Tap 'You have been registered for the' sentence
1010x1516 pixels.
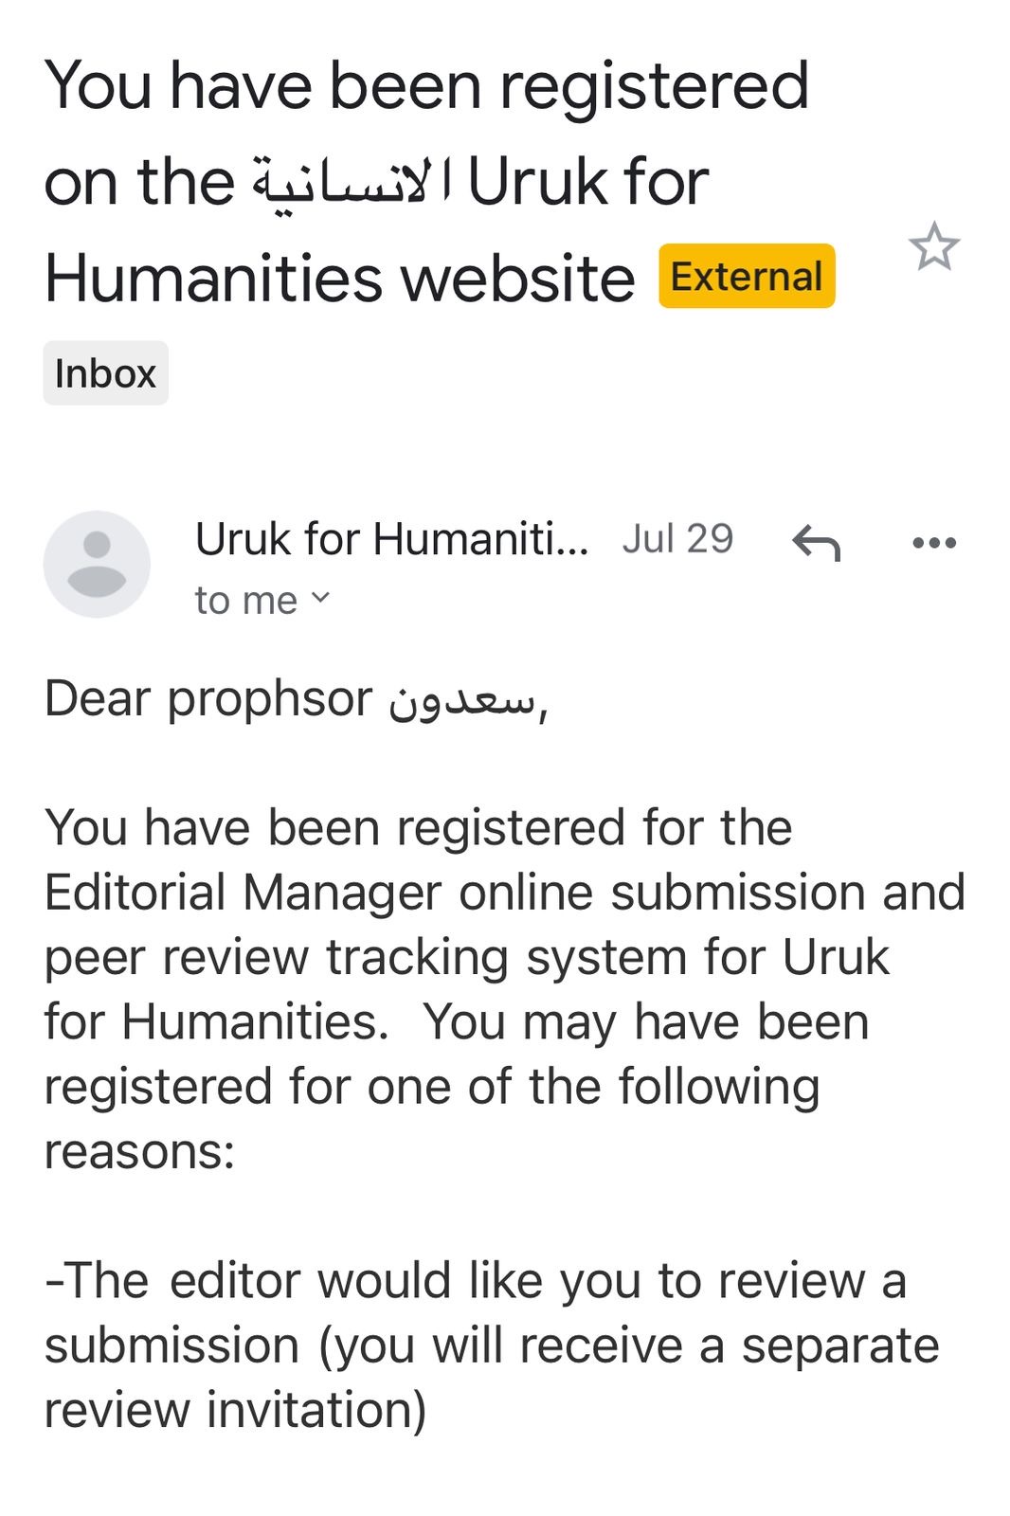[x=418, y=827]
